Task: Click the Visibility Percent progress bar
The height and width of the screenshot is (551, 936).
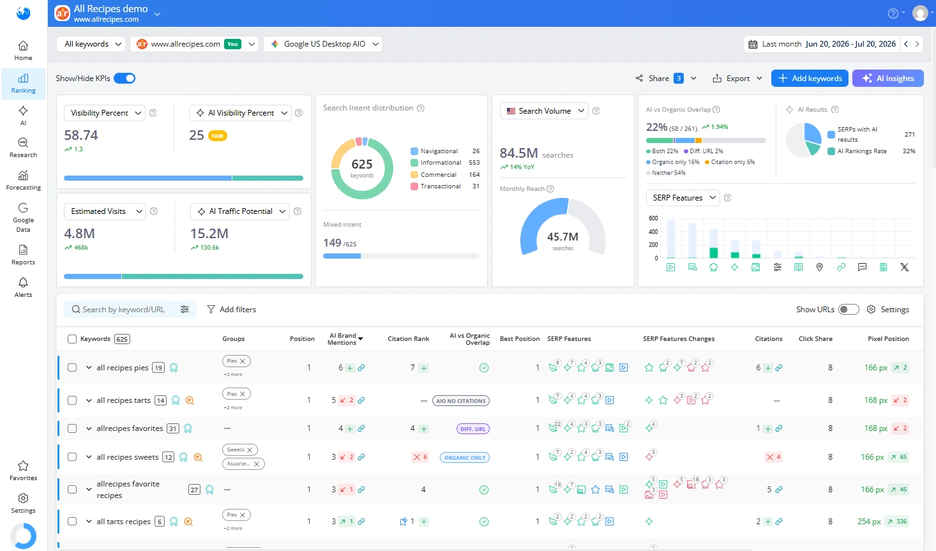Action: pos(183,178)
